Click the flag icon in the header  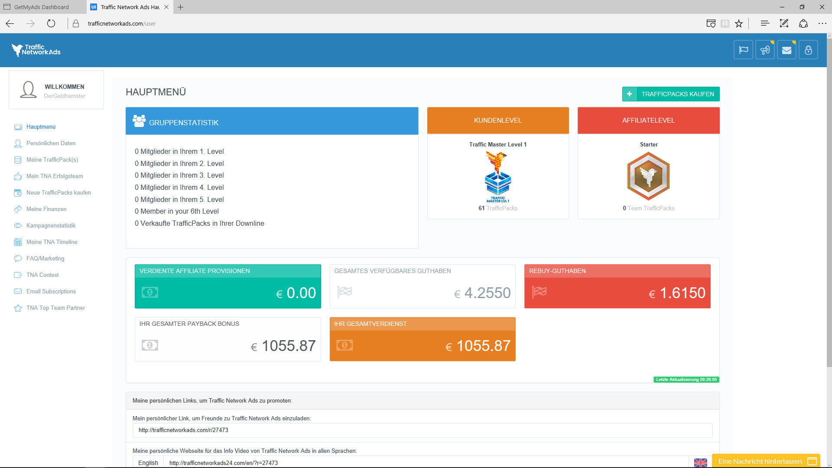743,50
